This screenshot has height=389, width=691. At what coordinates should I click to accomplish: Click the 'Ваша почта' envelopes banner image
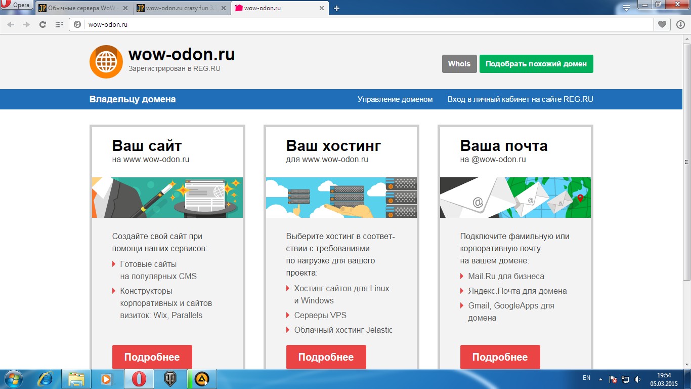[515, 198]
